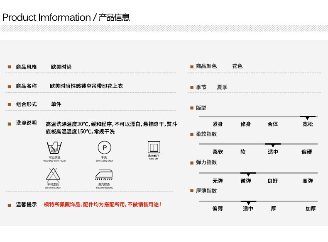Click the 弹力指数 slider marker above 微弹

(248, 174)
